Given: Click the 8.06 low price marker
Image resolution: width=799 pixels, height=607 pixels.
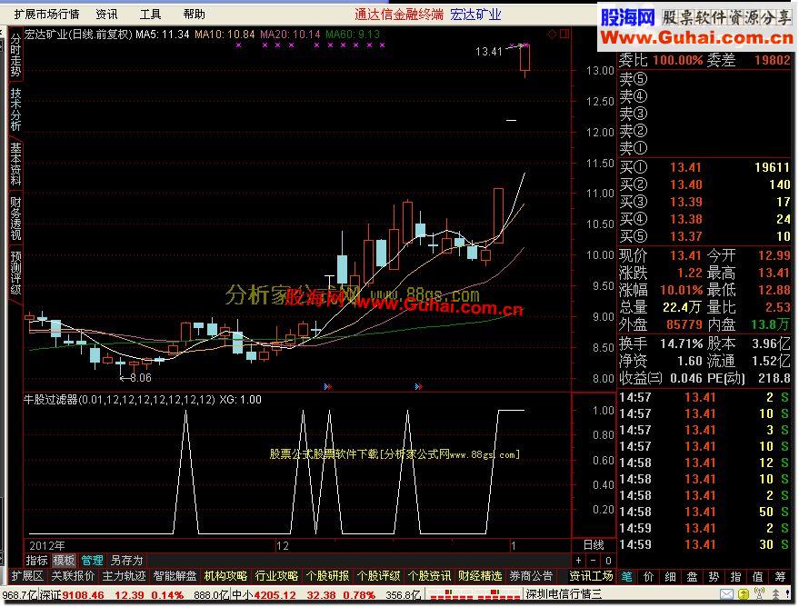Looking at the screenshot, I should pos(141,378).
